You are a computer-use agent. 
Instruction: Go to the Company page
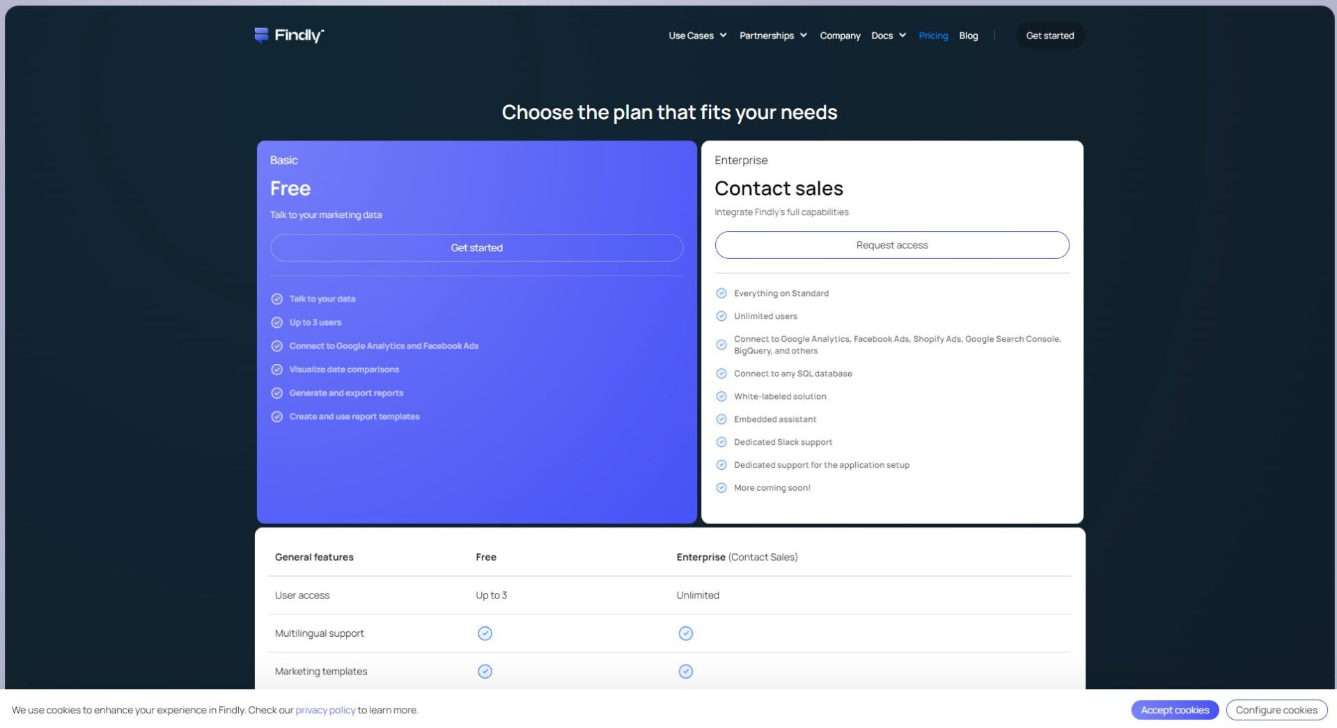pyautogui.click(x=840, y=35)
